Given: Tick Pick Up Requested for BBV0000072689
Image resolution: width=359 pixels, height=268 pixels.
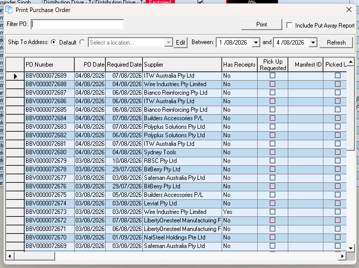Looking at the screenshot, I should tap(272, 76).
